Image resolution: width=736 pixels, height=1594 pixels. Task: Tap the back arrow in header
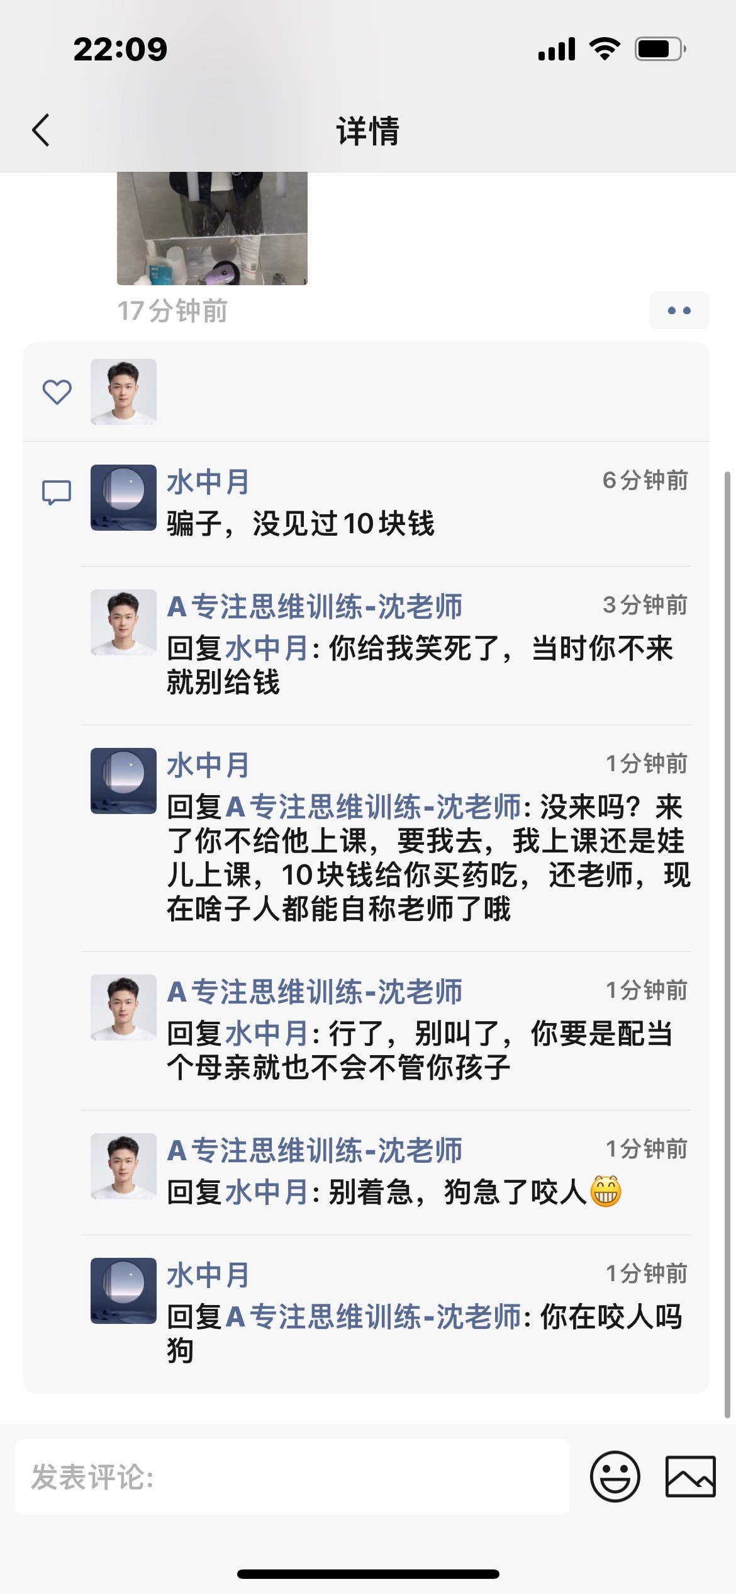click(x=42, y=130)
